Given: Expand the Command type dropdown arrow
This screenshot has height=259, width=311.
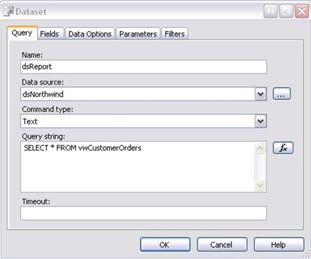Looking at the screenshot, I should tap(260, 121).
